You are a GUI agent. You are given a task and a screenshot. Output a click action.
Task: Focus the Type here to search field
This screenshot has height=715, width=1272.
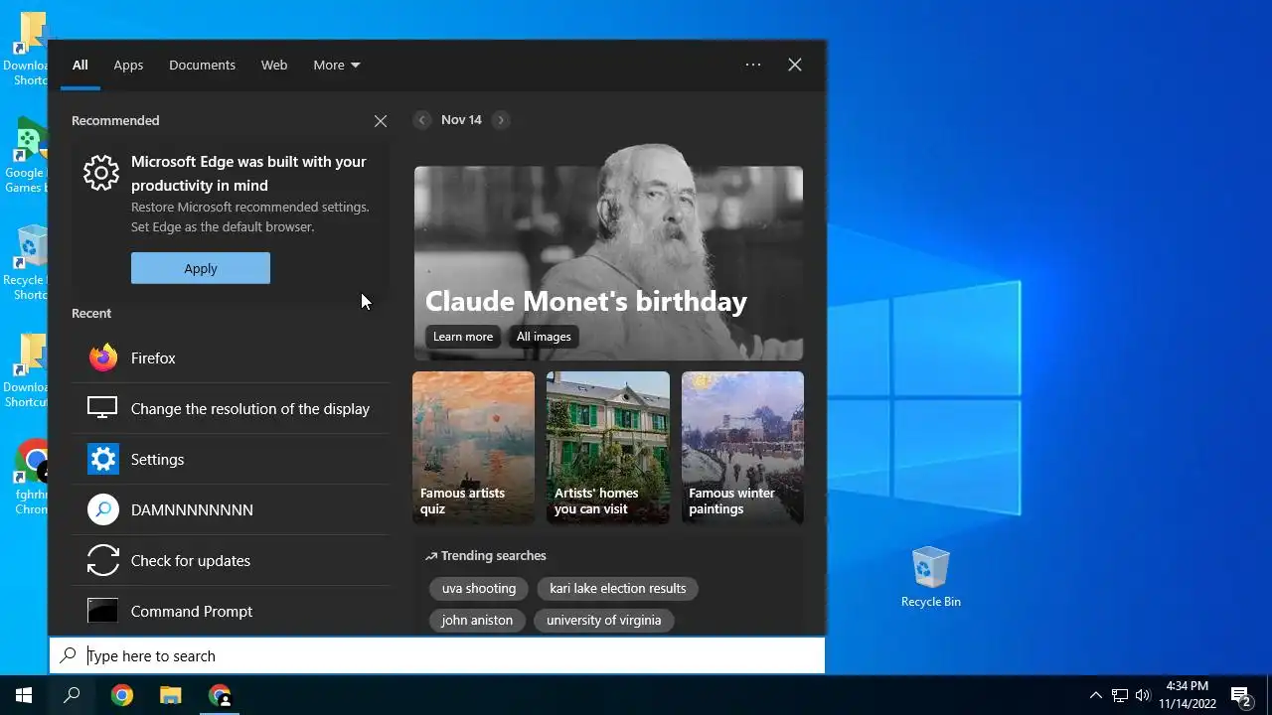pos(437,655)
